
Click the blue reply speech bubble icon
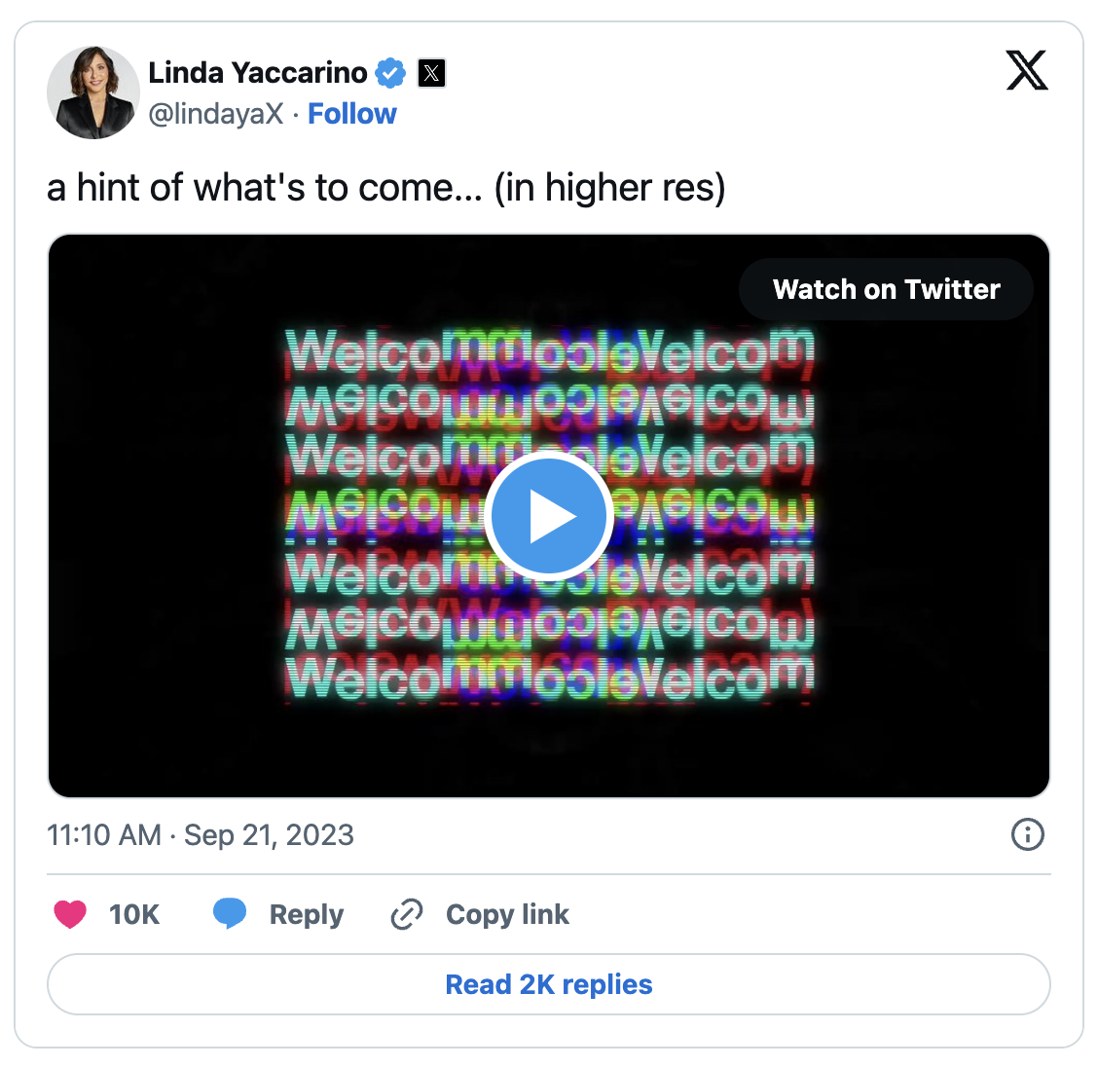click(x=230, y=913)
